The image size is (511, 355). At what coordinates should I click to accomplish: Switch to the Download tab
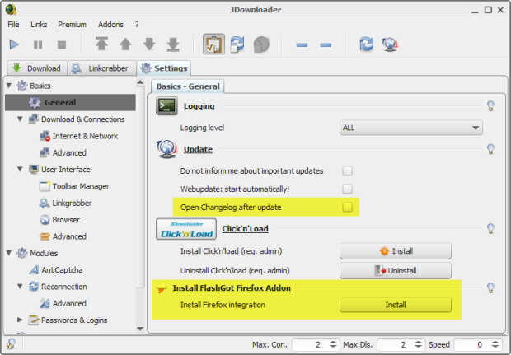37,68
